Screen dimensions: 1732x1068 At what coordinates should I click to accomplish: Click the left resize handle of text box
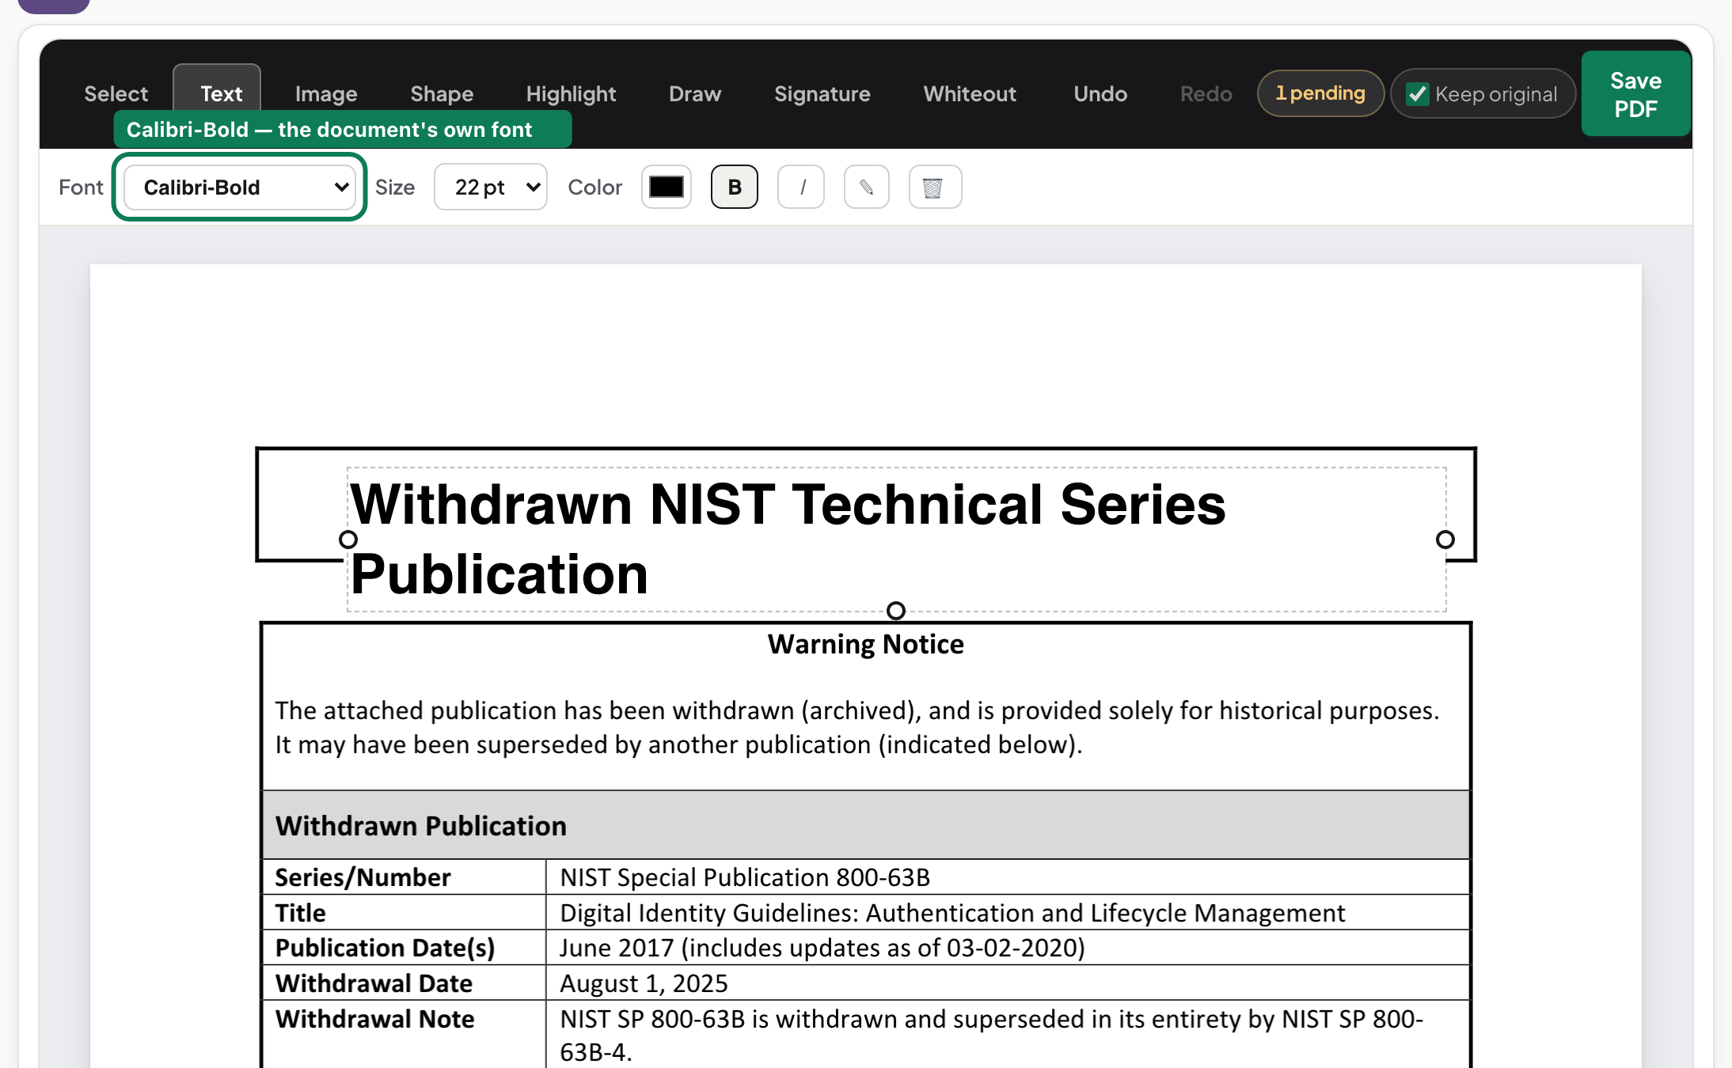pos(348,540)
